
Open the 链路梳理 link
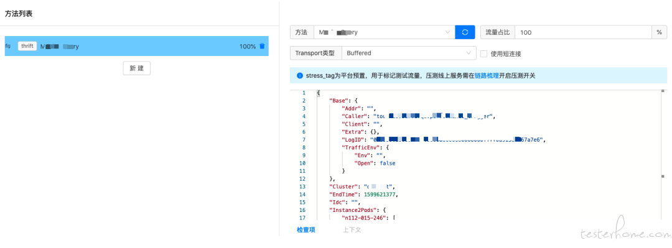click(487, 76)
